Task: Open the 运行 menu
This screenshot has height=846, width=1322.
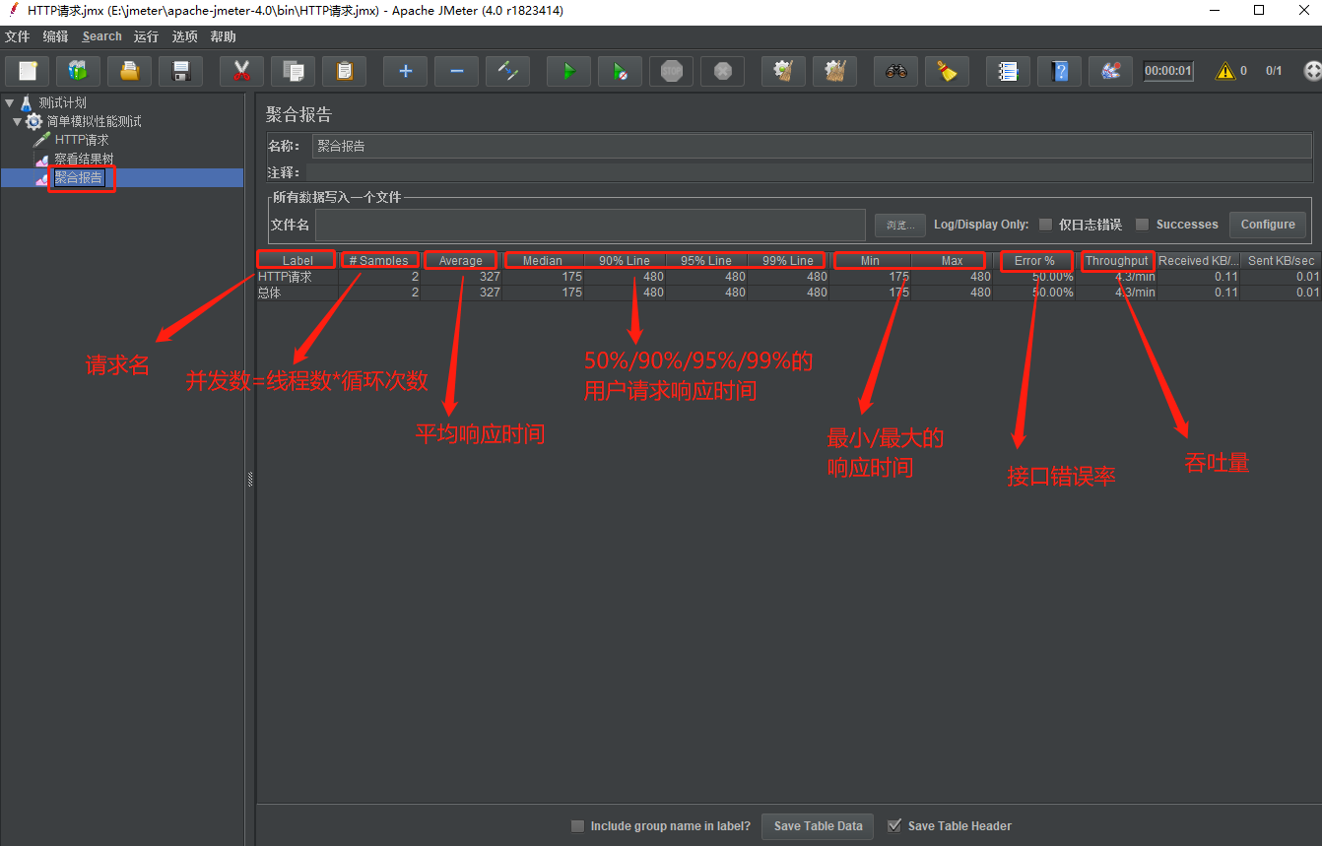Action: (146, 36)
